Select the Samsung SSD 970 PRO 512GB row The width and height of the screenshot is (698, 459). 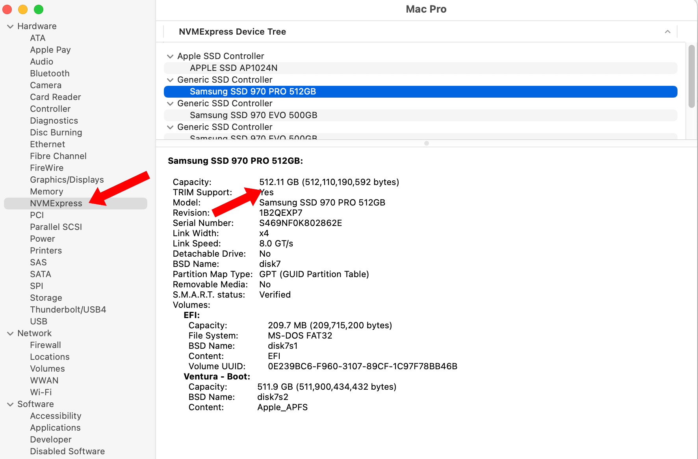click(x=421, y=92)
